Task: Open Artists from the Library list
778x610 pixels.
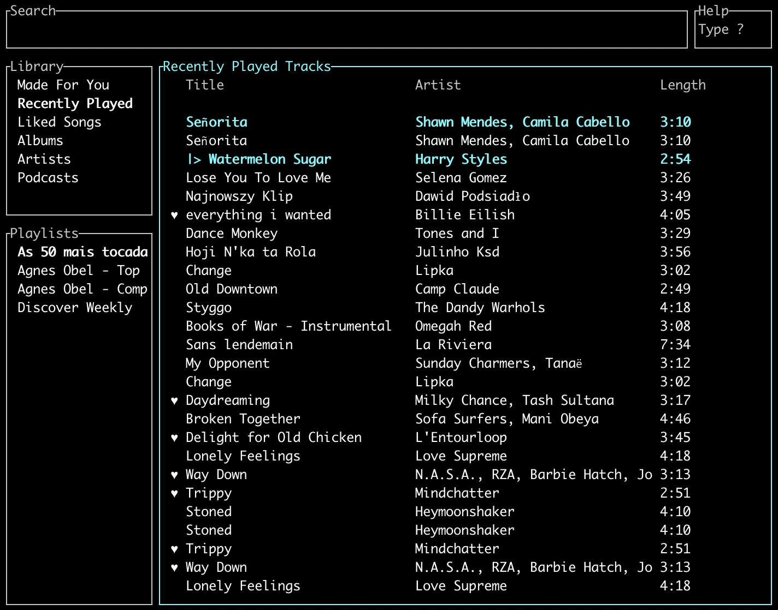Action: (44, 159)
